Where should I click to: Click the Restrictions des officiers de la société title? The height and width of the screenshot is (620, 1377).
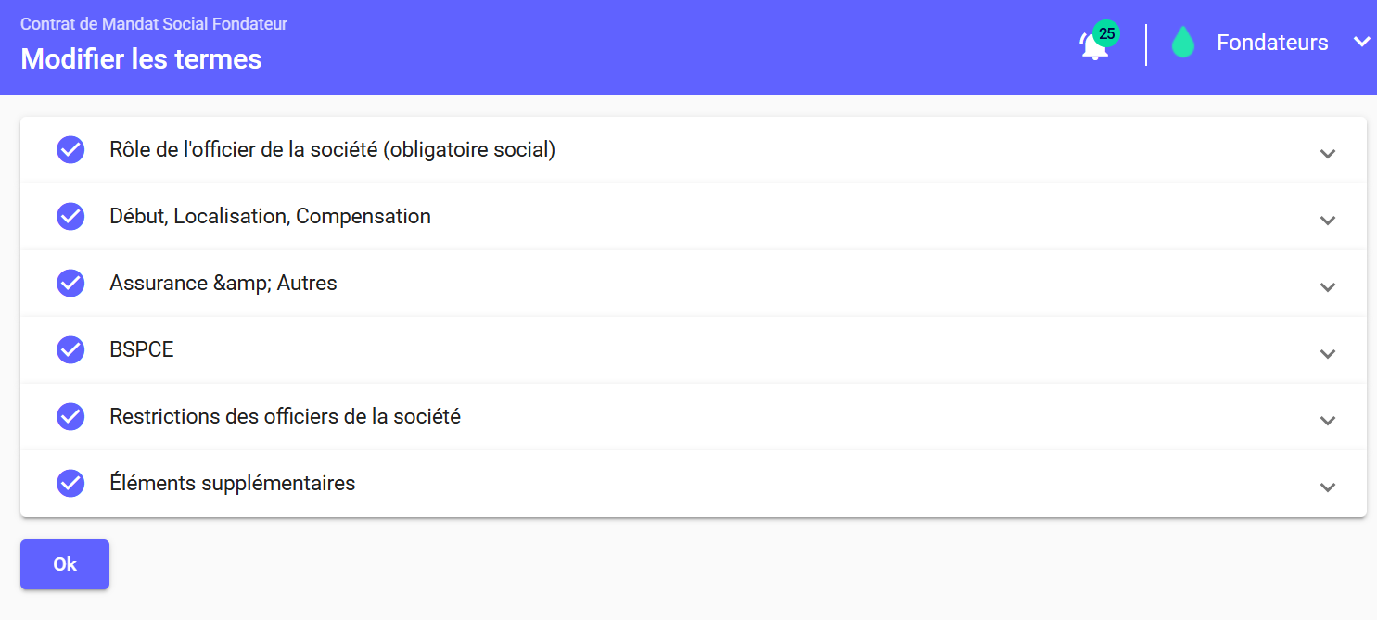tap(285, 416)
